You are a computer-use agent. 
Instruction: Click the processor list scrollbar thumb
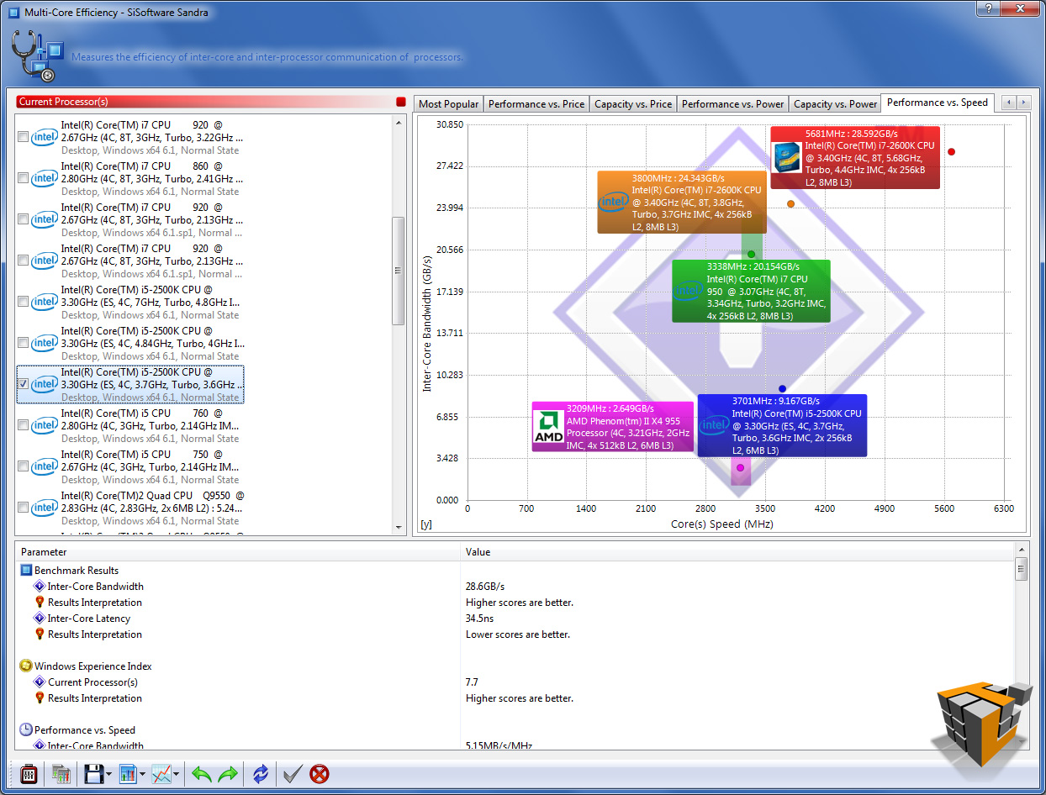coord(399,271)
